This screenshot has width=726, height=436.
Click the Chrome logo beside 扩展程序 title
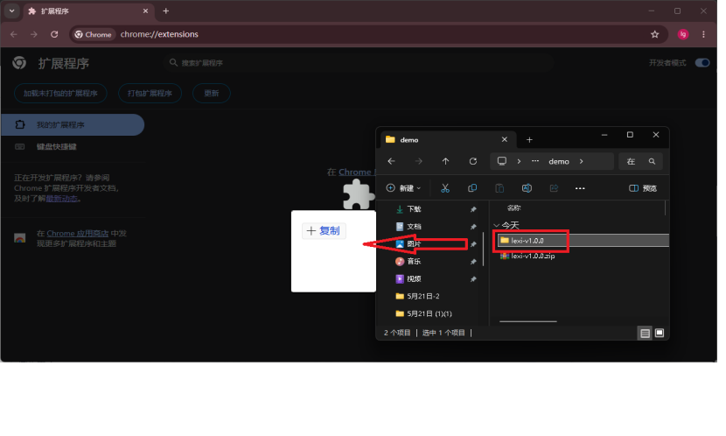click(19, 63)
